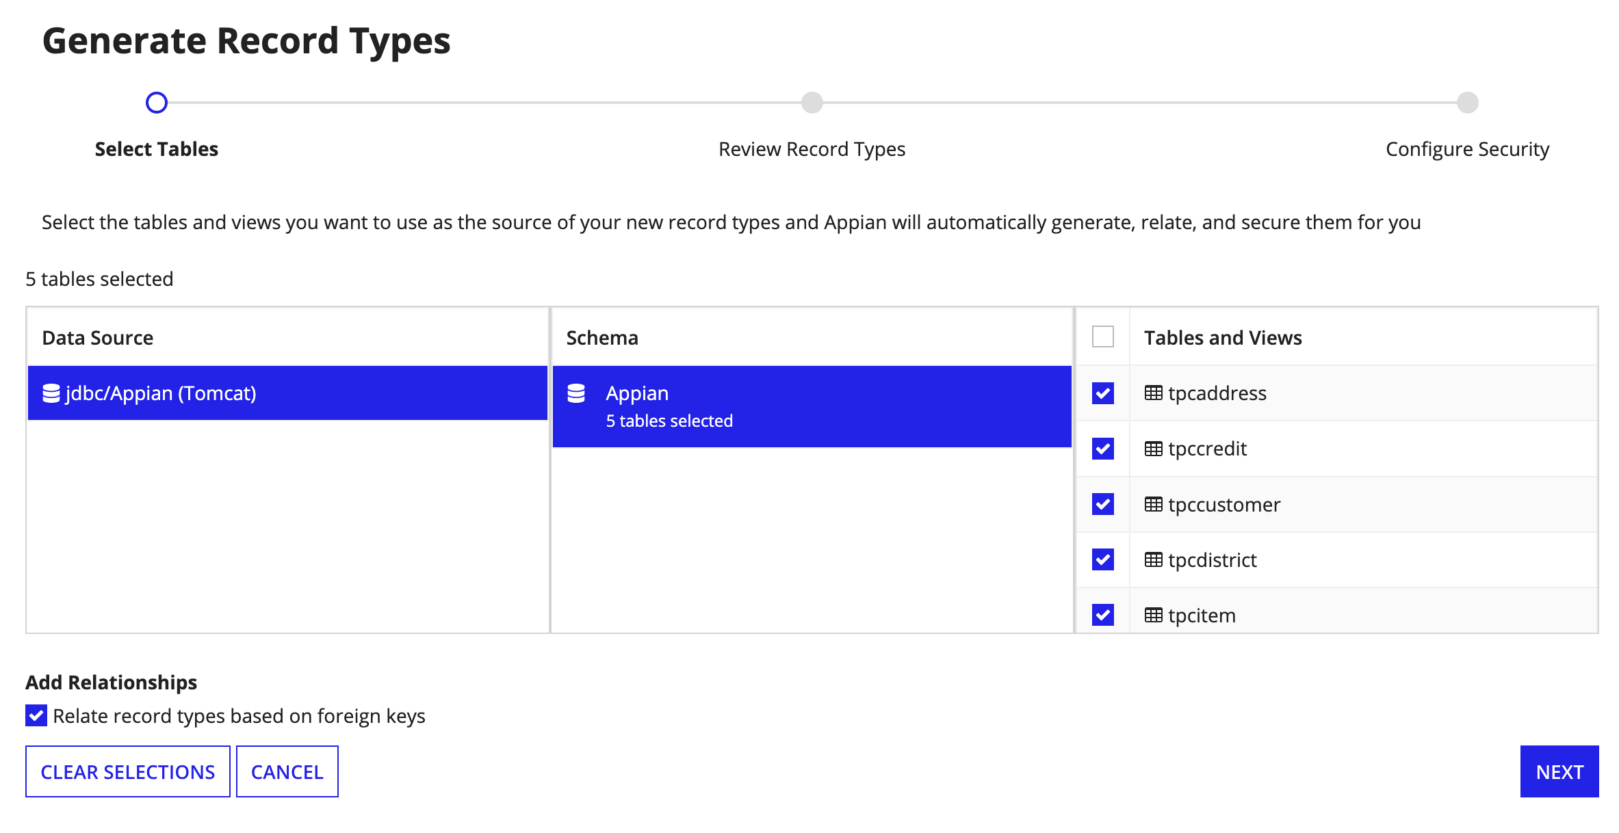
Task: Click the Review Record Types label
Action: [812, 149]
